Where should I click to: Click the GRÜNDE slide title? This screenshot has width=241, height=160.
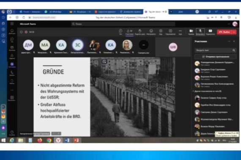(53, 72)
